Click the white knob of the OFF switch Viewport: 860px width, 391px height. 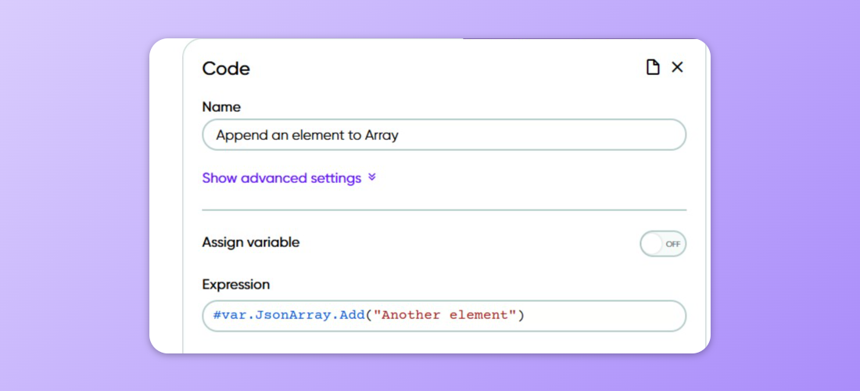click(652, 244)
